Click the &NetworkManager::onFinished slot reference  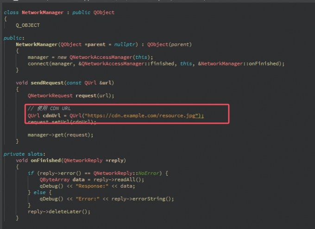tap(241, 64)
